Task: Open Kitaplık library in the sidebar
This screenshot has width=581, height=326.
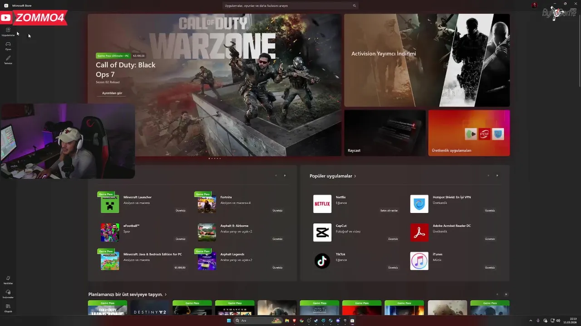Action: coord(8,308)
